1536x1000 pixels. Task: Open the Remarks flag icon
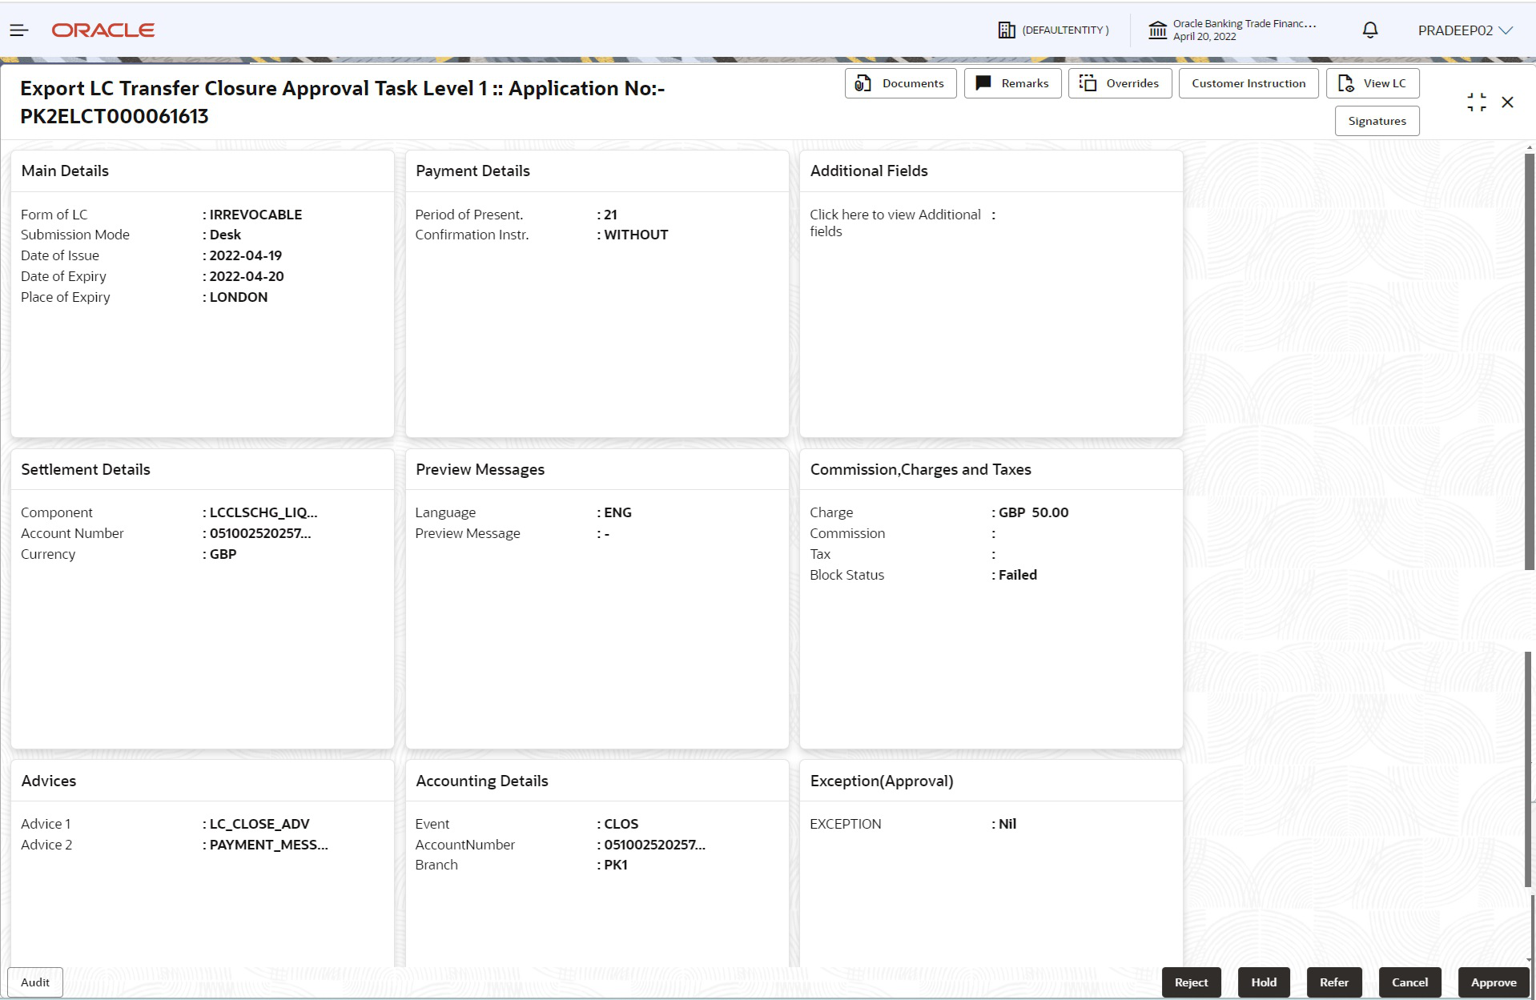(984, 82)
